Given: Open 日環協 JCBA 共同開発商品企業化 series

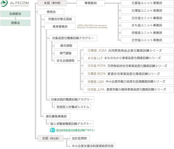Looking at the screenshot, I should pos(128,51).
